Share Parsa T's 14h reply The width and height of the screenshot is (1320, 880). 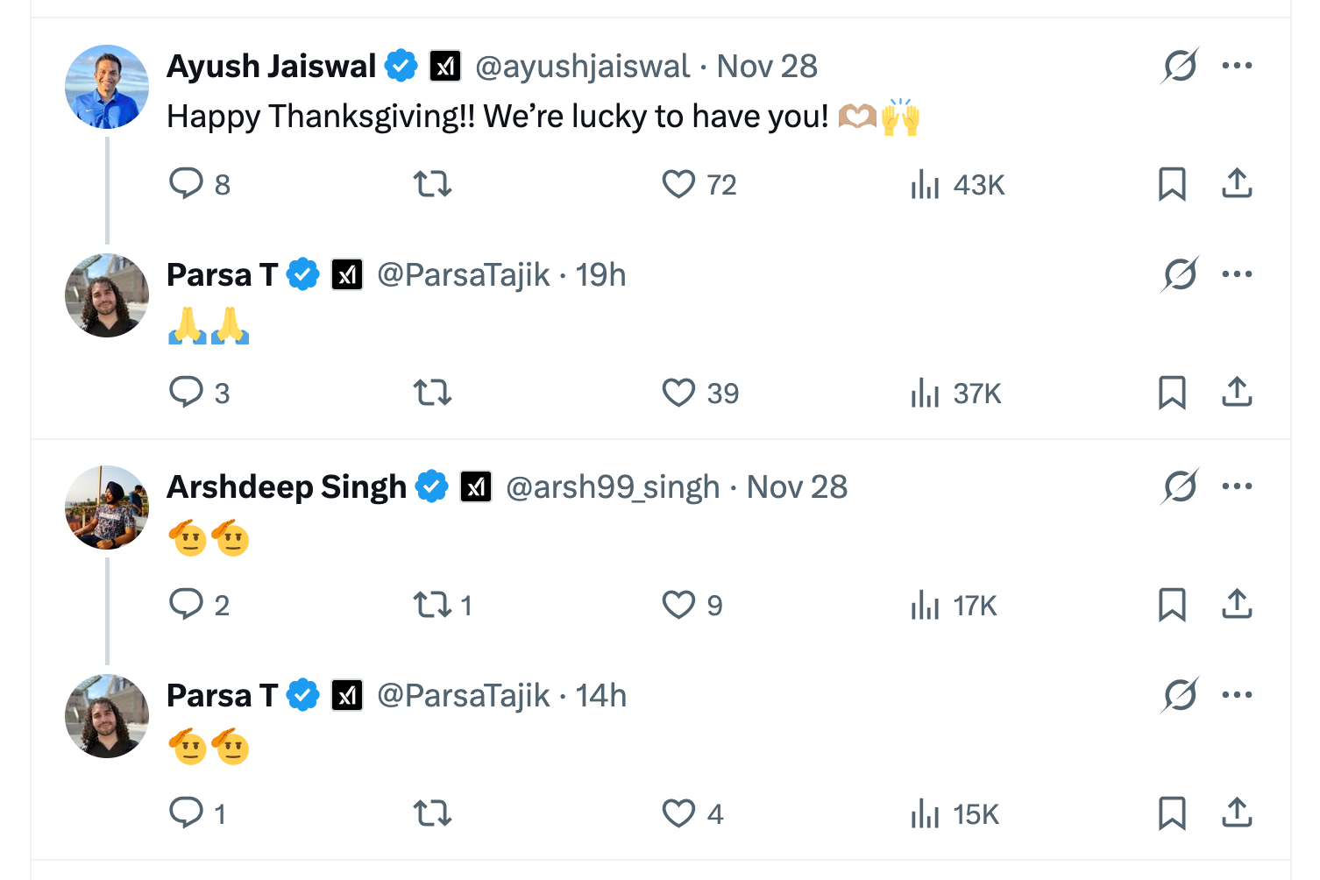(x=1237, y=813)
